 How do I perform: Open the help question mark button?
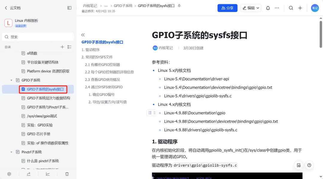(x=309, y=165)
